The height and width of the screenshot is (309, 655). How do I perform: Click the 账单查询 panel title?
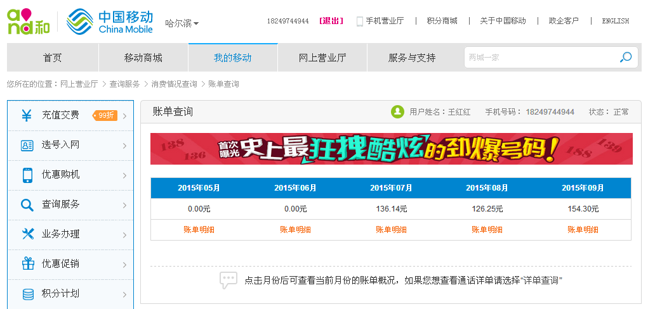173,111
